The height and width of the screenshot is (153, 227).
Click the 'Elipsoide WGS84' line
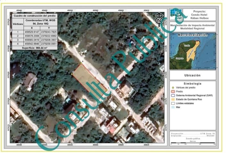pos(193,136)
